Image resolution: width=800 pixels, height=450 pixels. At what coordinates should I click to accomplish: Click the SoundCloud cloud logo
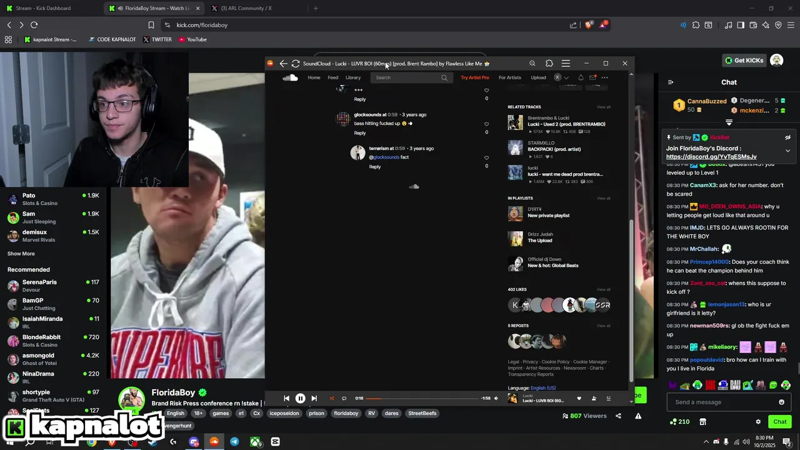click(x=290, y=77)
